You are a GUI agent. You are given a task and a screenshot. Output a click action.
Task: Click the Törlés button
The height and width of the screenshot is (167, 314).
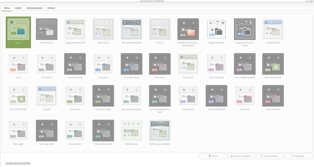tap(213, 156)
